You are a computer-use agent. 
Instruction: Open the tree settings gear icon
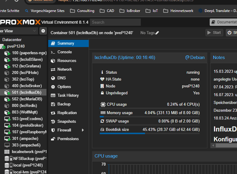[43, 31]
